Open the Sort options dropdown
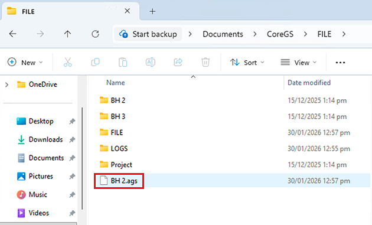 coord(247,63)
